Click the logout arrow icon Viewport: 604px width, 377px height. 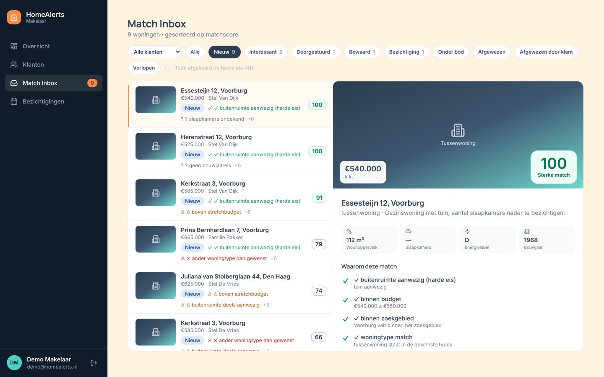pyautogui.click(x=94, y=363)
